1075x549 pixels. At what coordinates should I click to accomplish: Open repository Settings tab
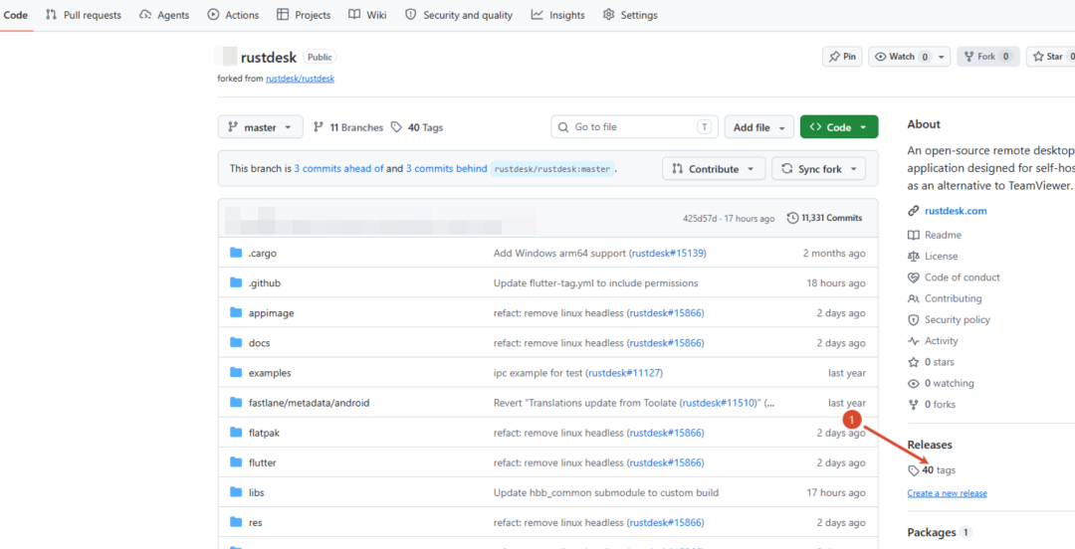click(629, 15)
